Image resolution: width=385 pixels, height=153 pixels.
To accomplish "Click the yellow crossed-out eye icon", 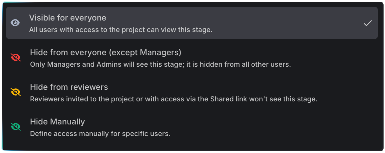I will (16, 92).
